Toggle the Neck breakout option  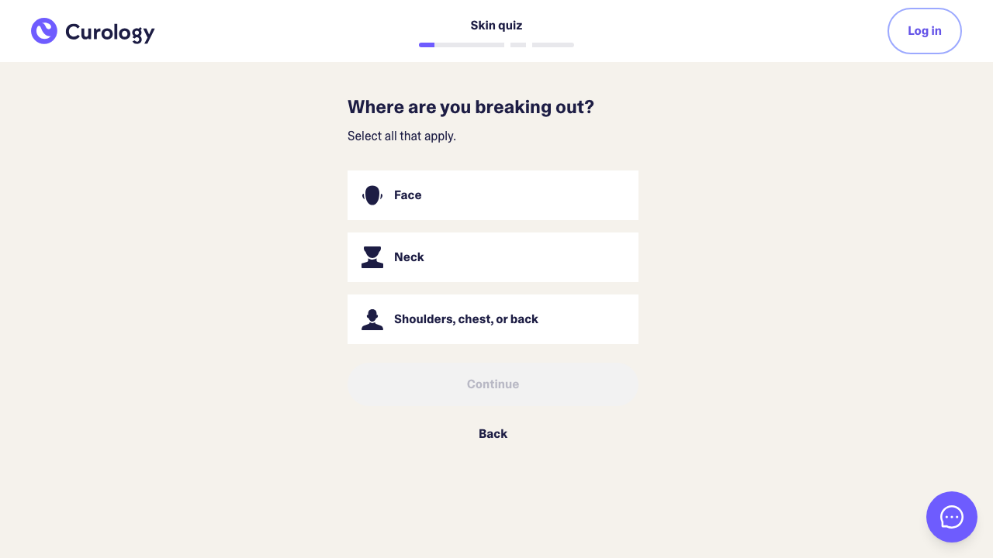493,257
